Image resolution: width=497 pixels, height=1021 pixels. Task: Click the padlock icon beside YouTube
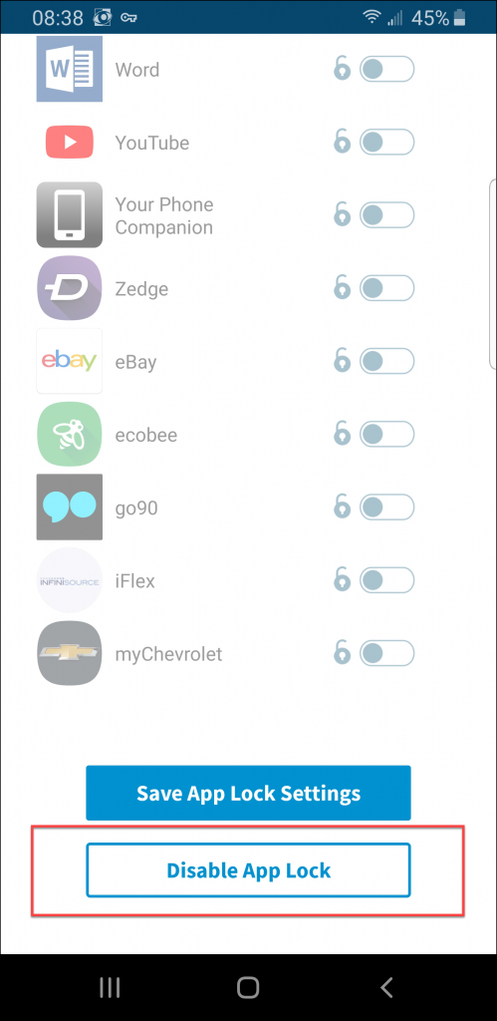(x=342, y=142)
